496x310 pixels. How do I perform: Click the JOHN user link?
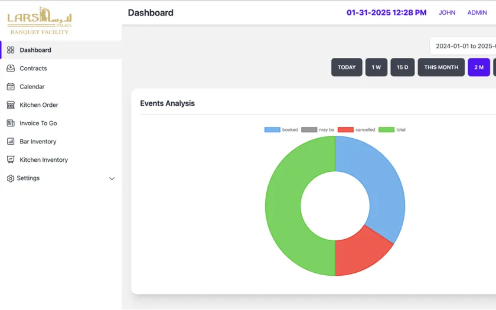click(x=447, y=12)
